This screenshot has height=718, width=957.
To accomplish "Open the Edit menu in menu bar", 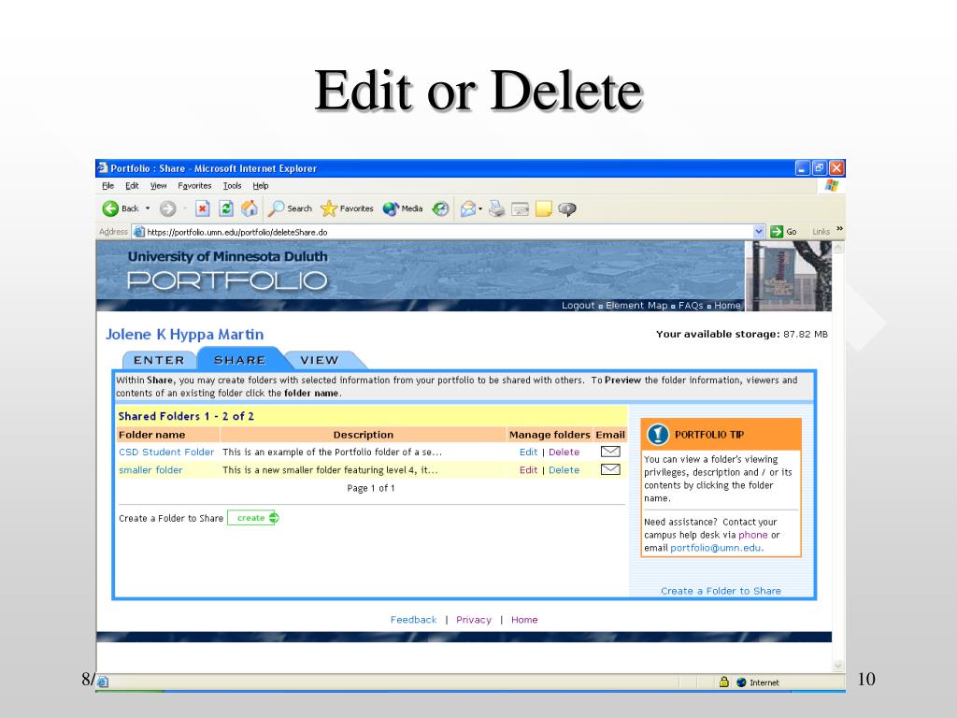I will (132, 186).
